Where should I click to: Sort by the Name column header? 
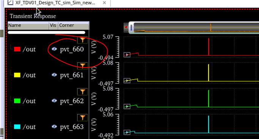coord(28,26)
